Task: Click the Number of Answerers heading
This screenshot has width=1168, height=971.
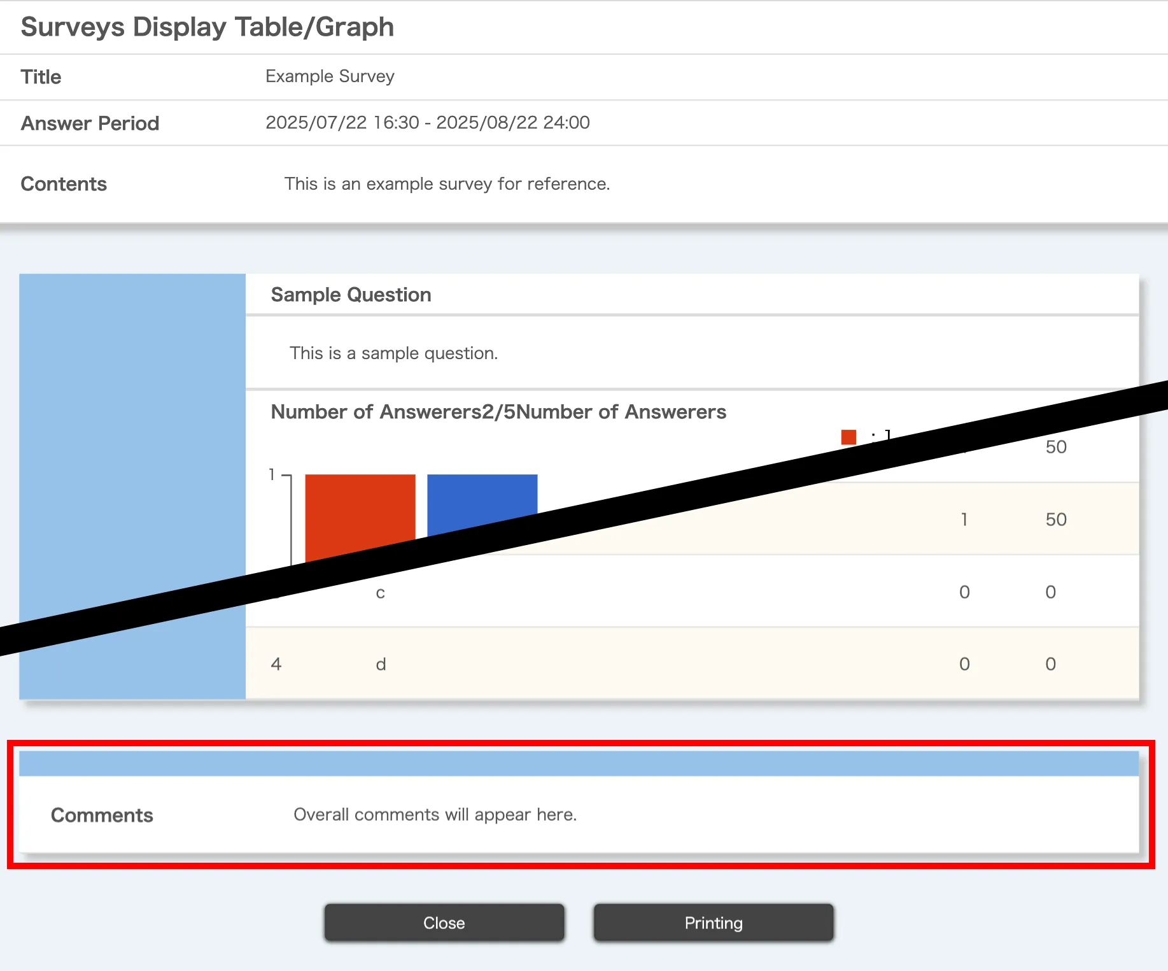Action: [x=498, y=412]
